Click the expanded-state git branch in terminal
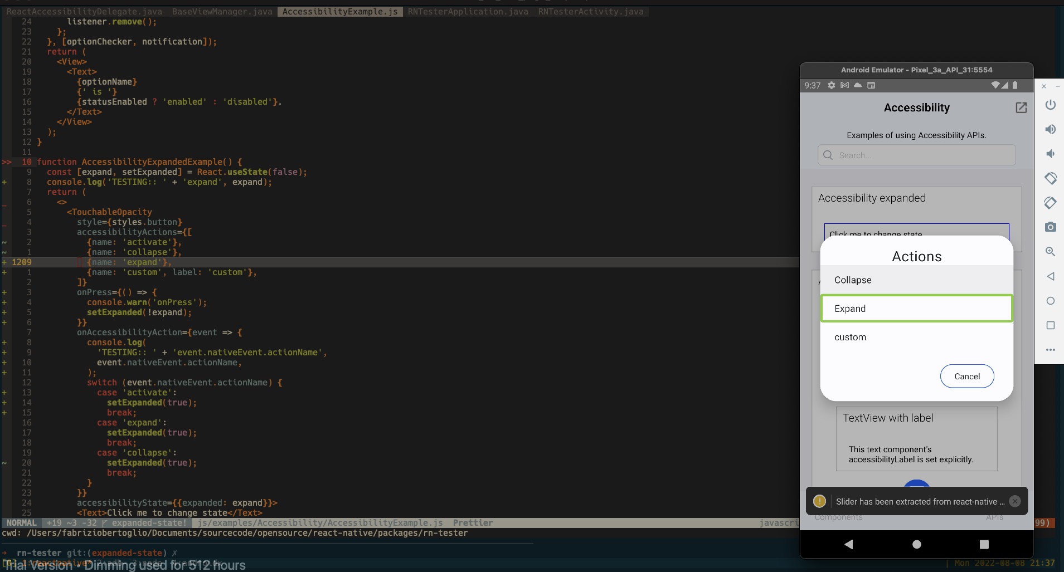Viewport: 1064px width, 572px height. (x=127, y=553)
